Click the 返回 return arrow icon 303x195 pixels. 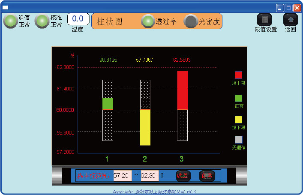[291, 20]
